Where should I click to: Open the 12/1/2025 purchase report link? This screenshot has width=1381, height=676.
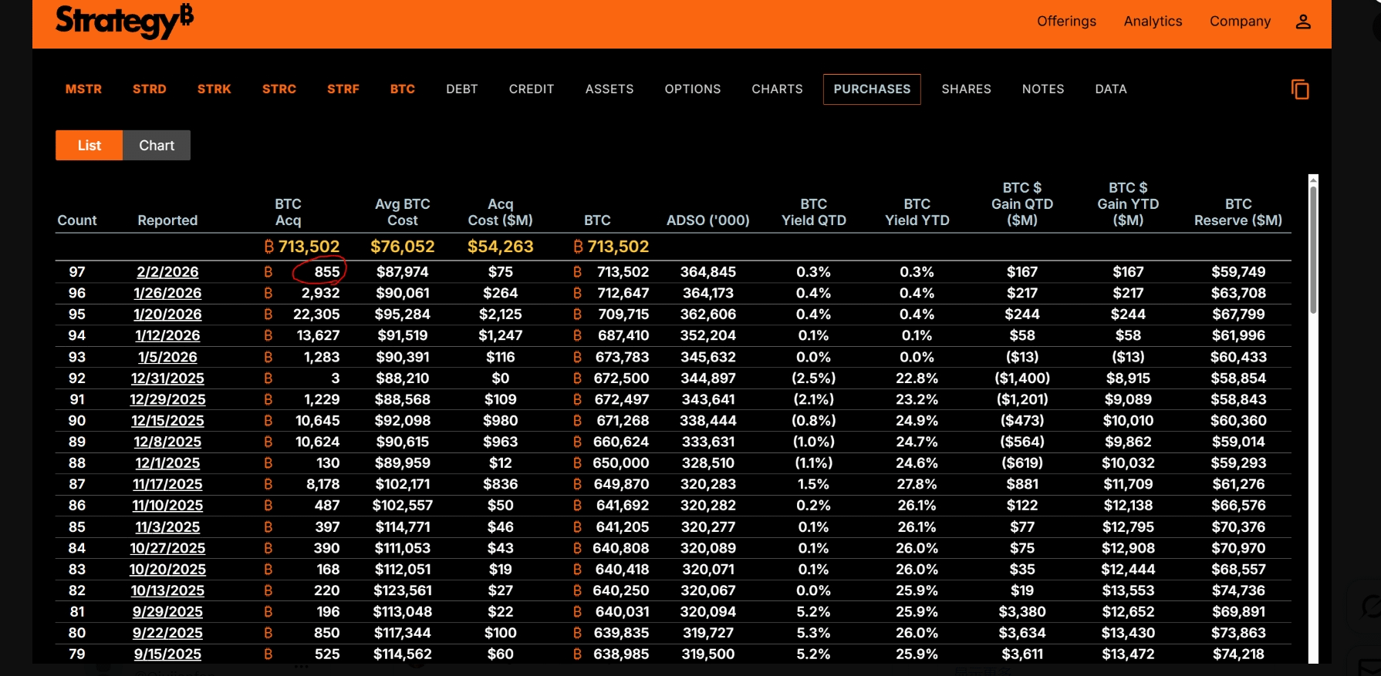coord(167,463)
